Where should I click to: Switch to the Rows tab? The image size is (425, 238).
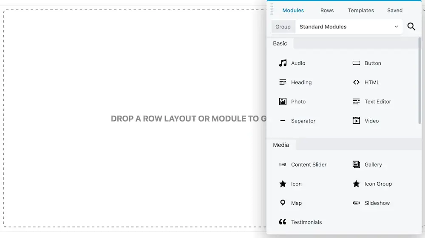[x=327, y=10]
